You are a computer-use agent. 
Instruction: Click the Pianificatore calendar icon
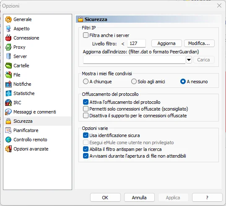point(8,130)
